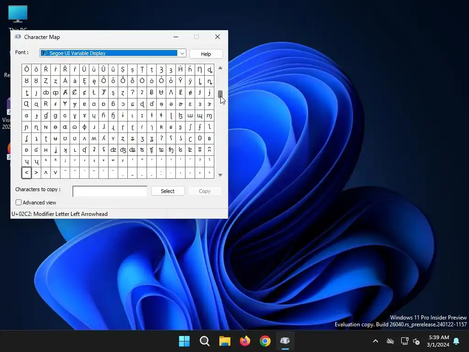Choose the 'Ɇ' E with stroke character
Screen dimensions: 469x352
[180, 93]
